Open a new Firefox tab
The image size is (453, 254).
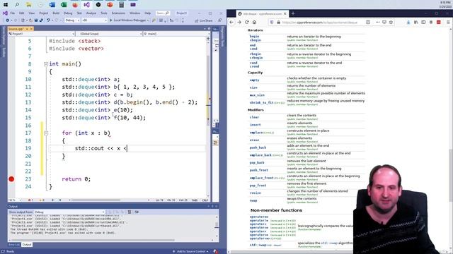[x=293, y=13]
